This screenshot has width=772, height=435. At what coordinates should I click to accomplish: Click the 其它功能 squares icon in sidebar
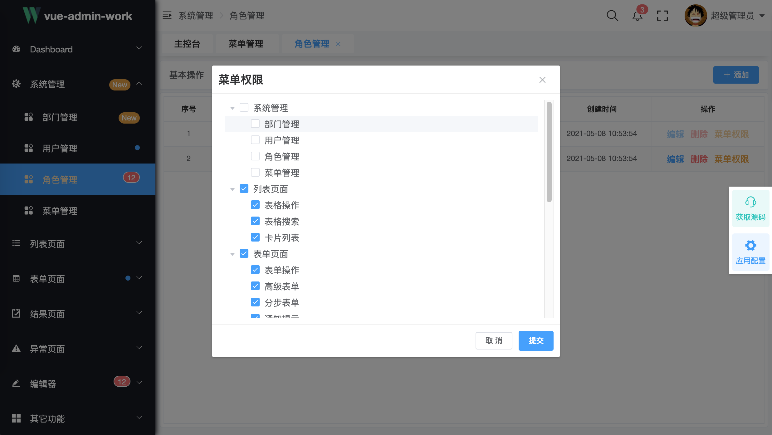click(16, 418)
